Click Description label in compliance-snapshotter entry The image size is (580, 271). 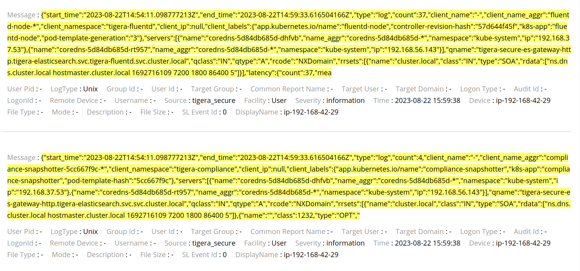pos(105,255)
